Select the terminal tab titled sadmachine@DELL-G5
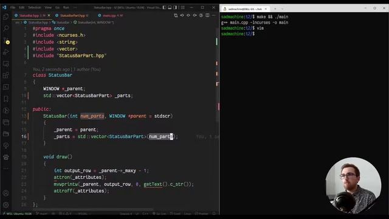This screenshot has width=389, height=219. [x=244, y=9]
